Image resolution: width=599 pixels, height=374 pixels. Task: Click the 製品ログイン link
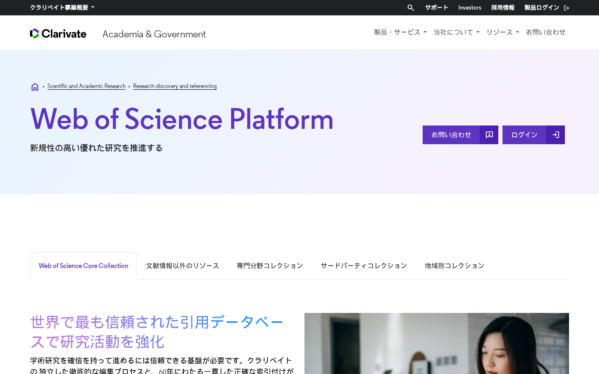542,7
